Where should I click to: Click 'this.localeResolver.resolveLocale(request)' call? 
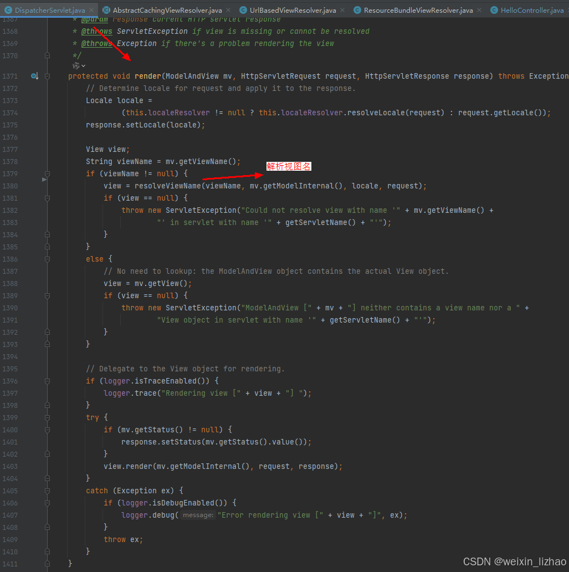[352, 113]
